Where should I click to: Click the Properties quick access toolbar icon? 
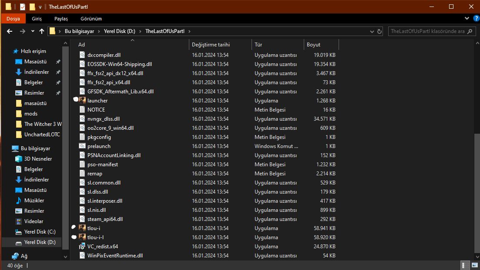tap(23, 7)
